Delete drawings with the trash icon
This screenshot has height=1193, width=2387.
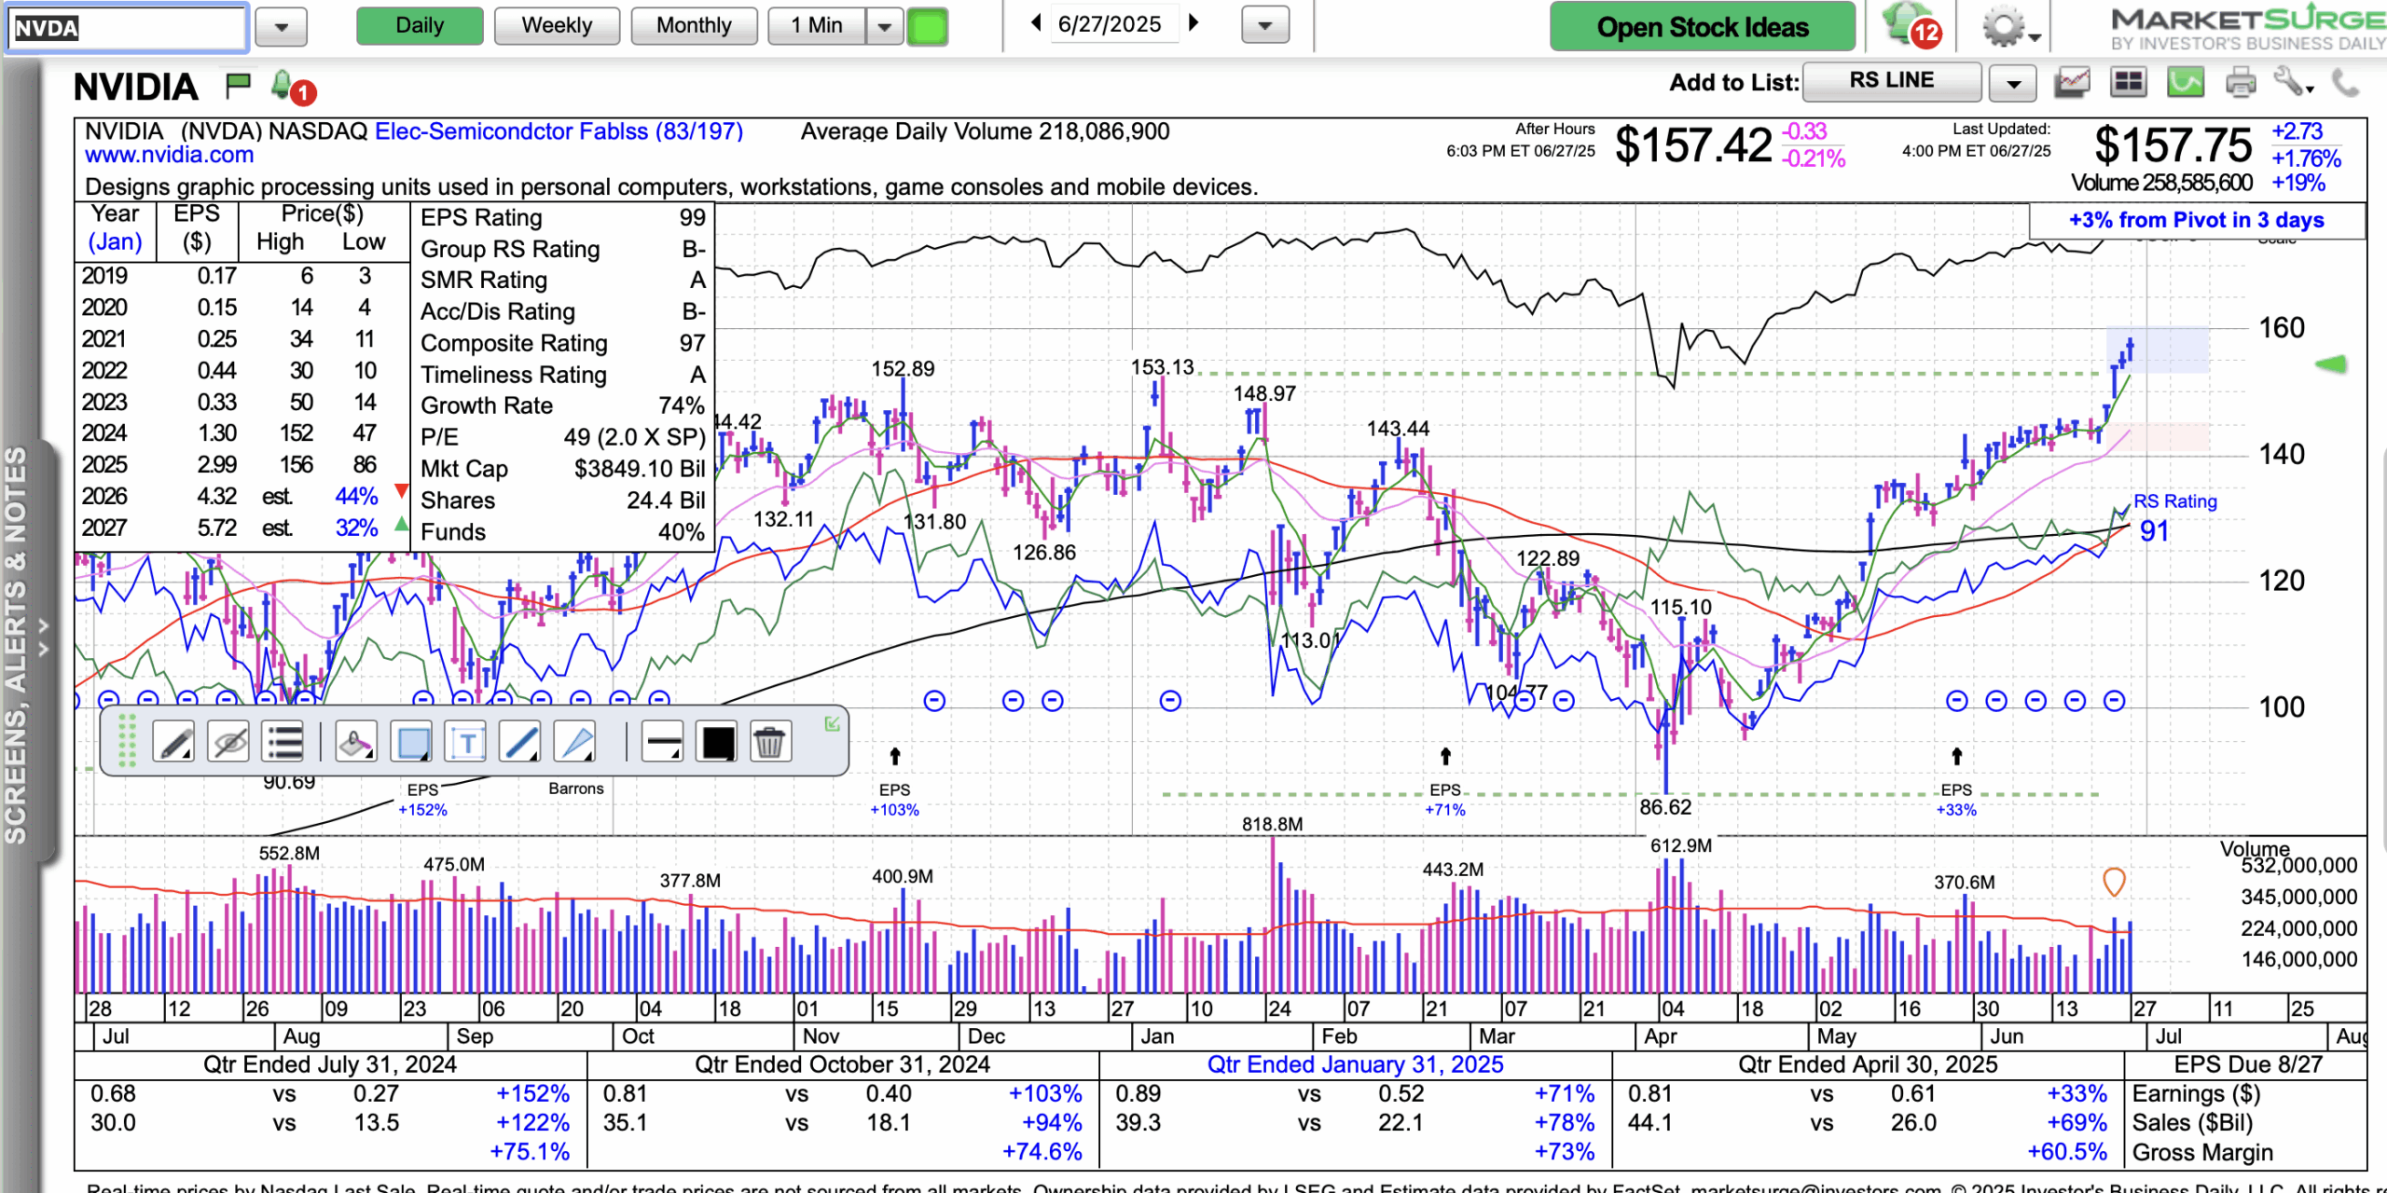(768, 743)
